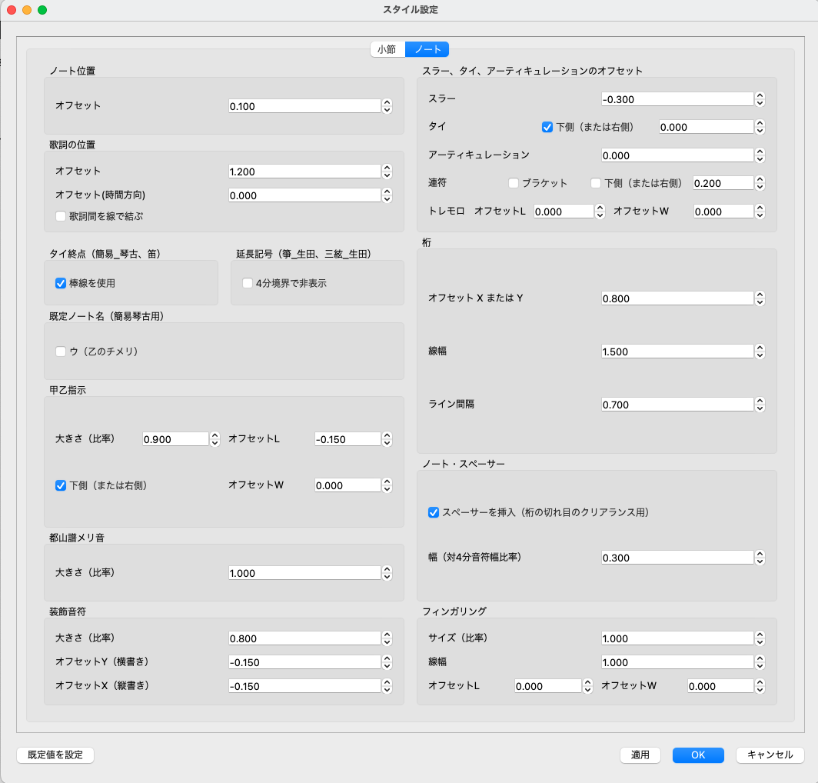The image size is (818, 783).
Task: Increase 都山譜メリ音 大きさ stepper value
Action: 387,569
